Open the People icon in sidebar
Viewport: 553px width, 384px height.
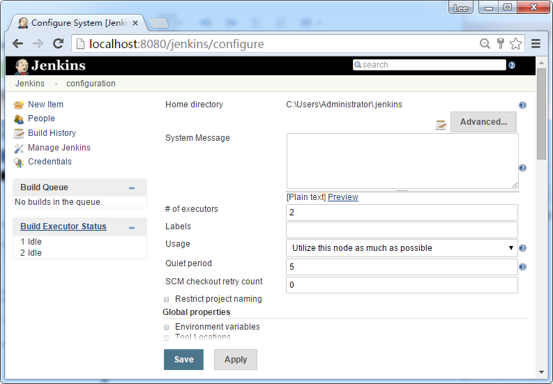click(x=19, y=118)
